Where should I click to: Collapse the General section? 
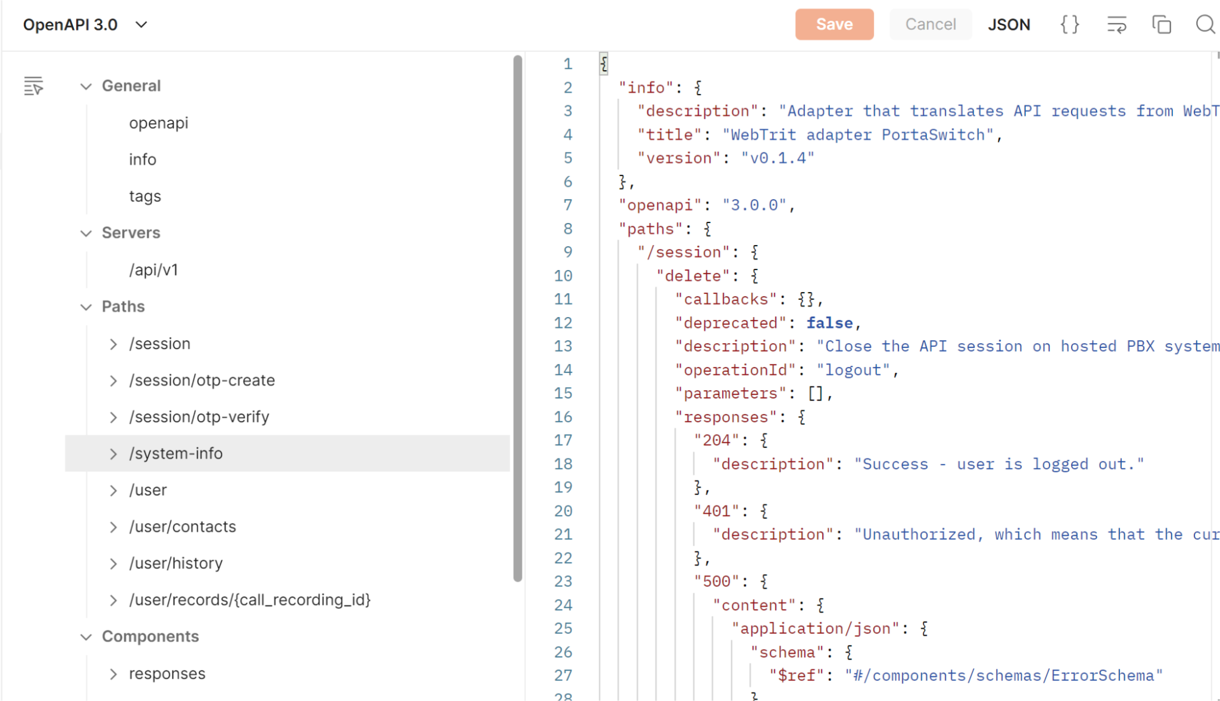86,87
